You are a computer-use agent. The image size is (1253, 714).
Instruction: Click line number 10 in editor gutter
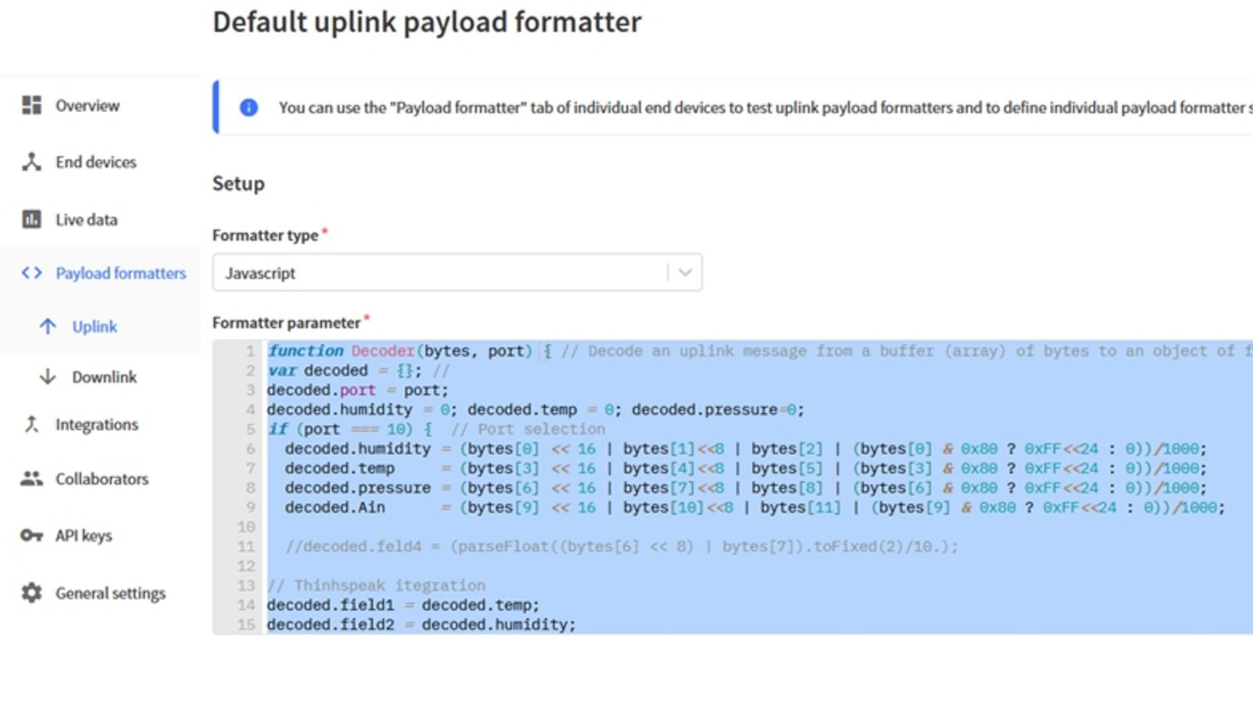pyautogui.click(x=246, y=527)
